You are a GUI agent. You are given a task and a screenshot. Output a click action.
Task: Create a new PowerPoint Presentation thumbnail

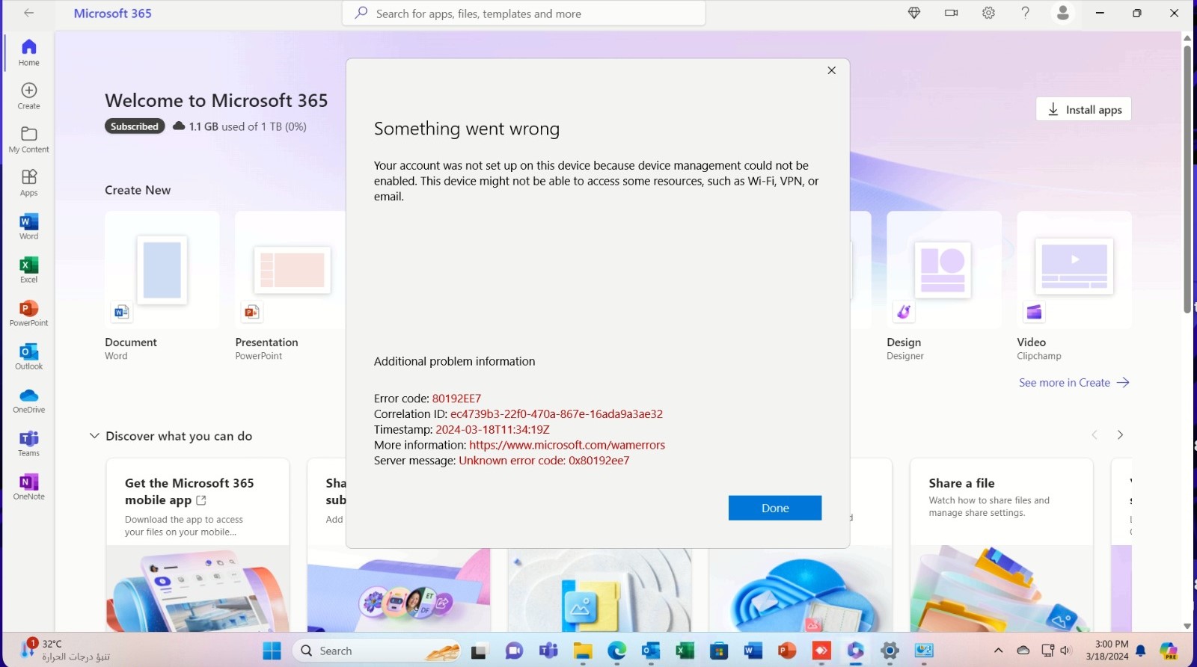pyautogui.click(x=291, y=270)
